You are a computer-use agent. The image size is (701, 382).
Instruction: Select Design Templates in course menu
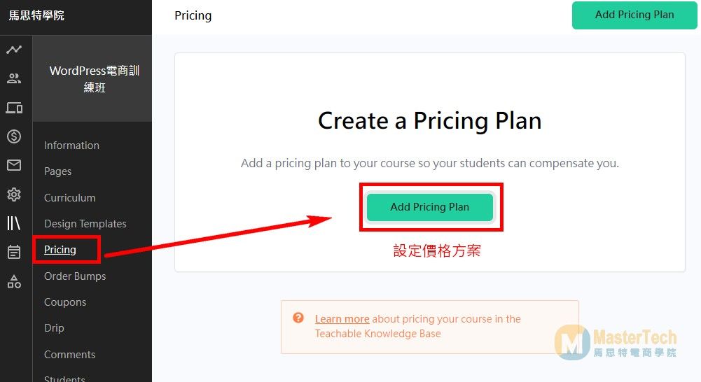click(85, 224)
